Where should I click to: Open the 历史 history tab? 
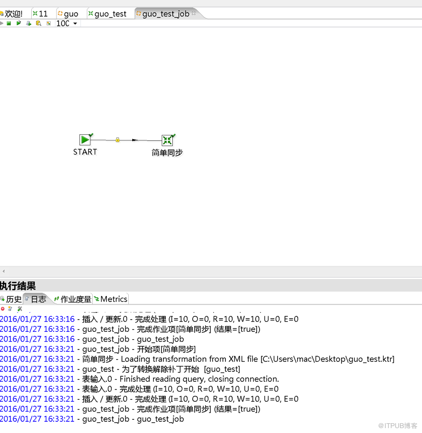pyautogui.click(x=11, y=299)
